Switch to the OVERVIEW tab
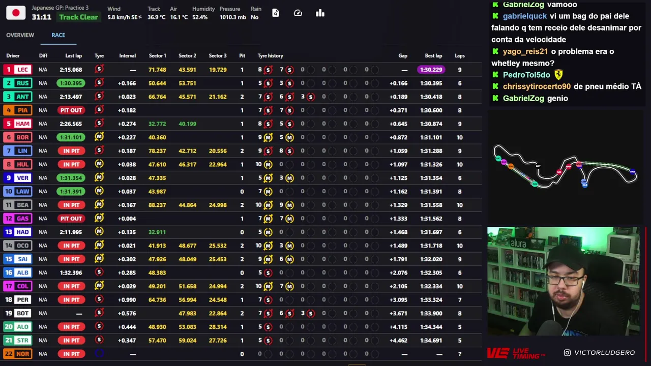 (x=20, y=35)
